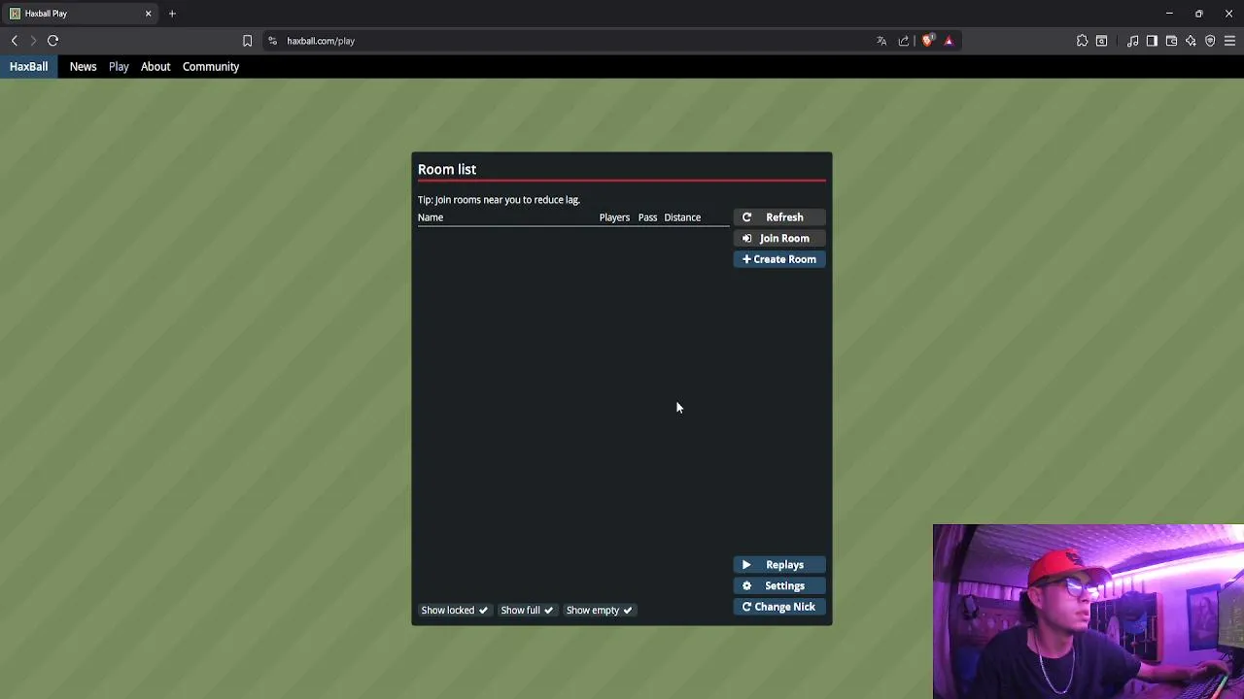This screenshot has height=699, width=1244.
Task: Click the Change Nick button
Action: [779, 607]
